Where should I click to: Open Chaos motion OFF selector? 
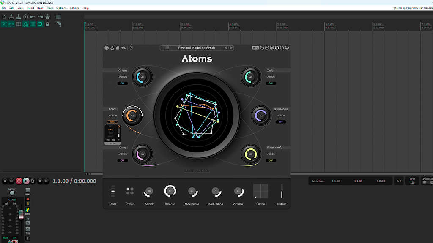123,83
